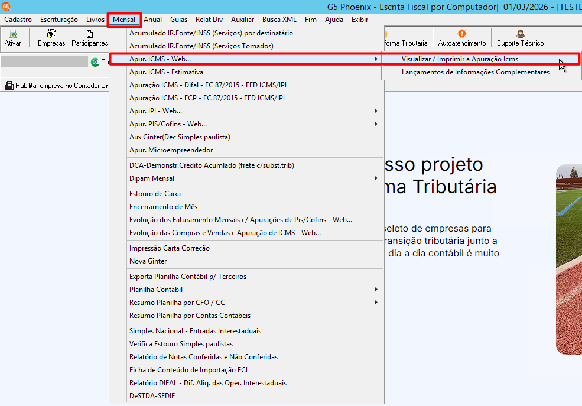
Task: Select Exporta Planilha Contábil p/ Terceiros
Action: pyautogui.click(x=246, y=277)
